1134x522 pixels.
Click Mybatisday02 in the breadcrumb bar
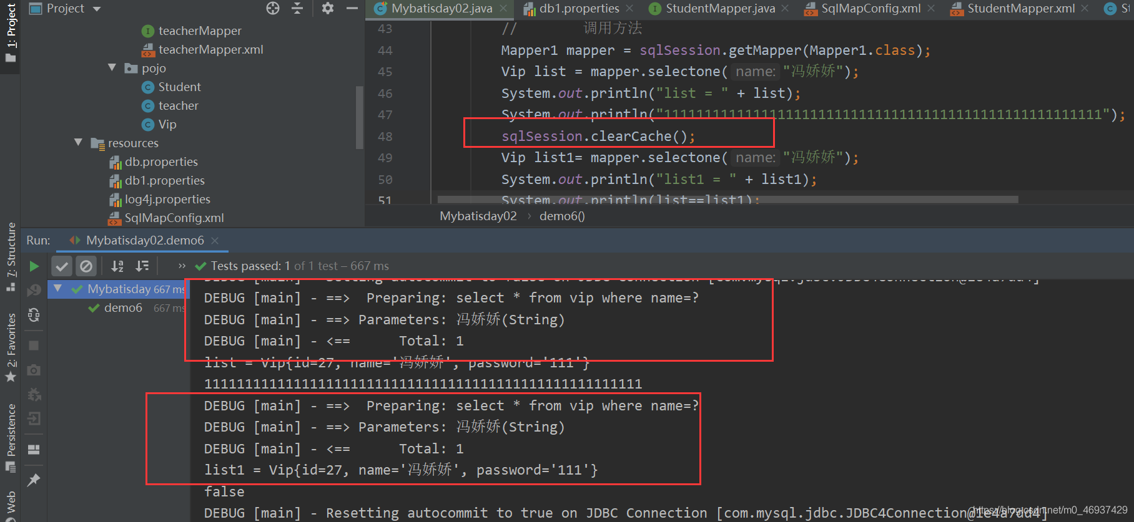[478, 216]
